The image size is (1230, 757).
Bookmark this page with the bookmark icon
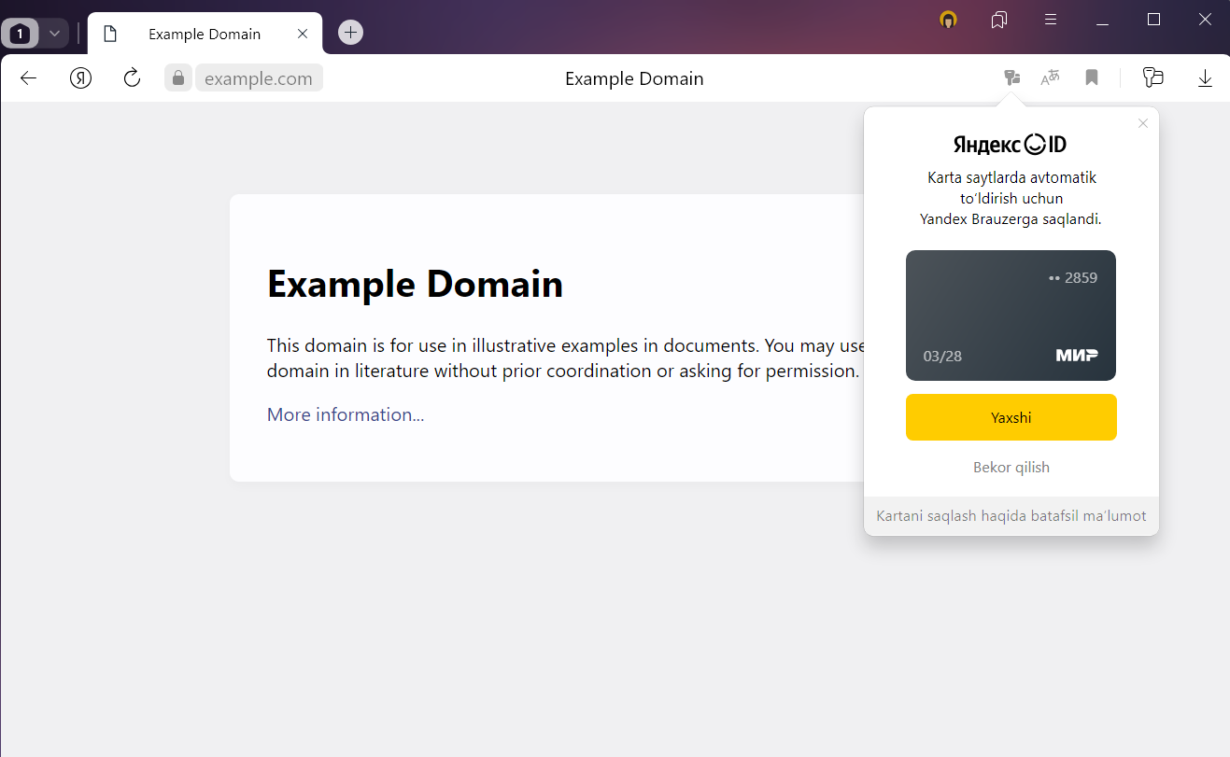click(x=1091, y=78)
